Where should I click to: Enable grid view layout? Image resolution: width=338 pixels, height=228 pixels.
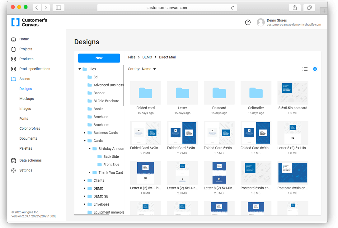point(315,69)
